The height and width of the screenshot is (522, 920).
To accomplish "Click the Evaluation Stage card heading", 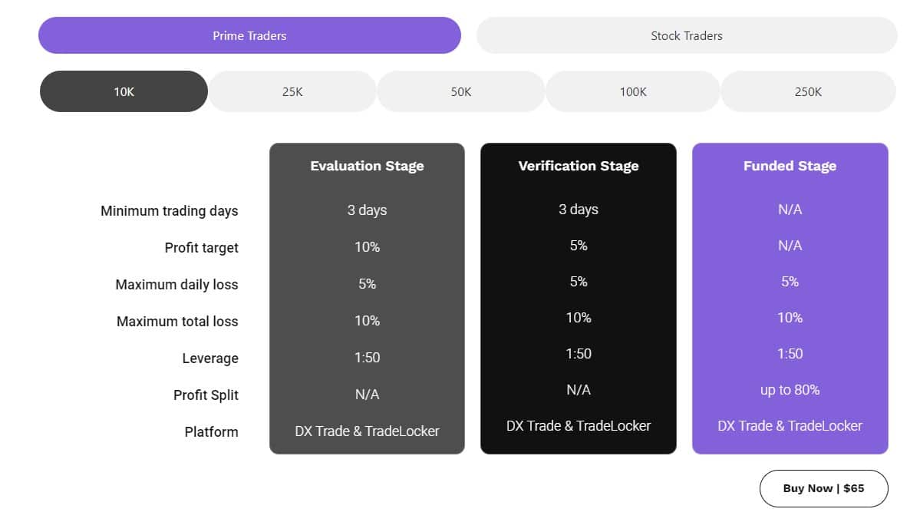I will tap(367, 166).
